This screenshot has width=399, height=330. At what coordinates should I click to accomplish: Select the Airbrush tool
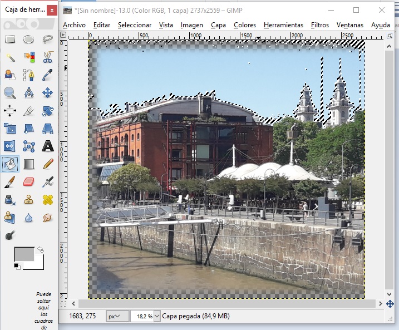point(48,182)
